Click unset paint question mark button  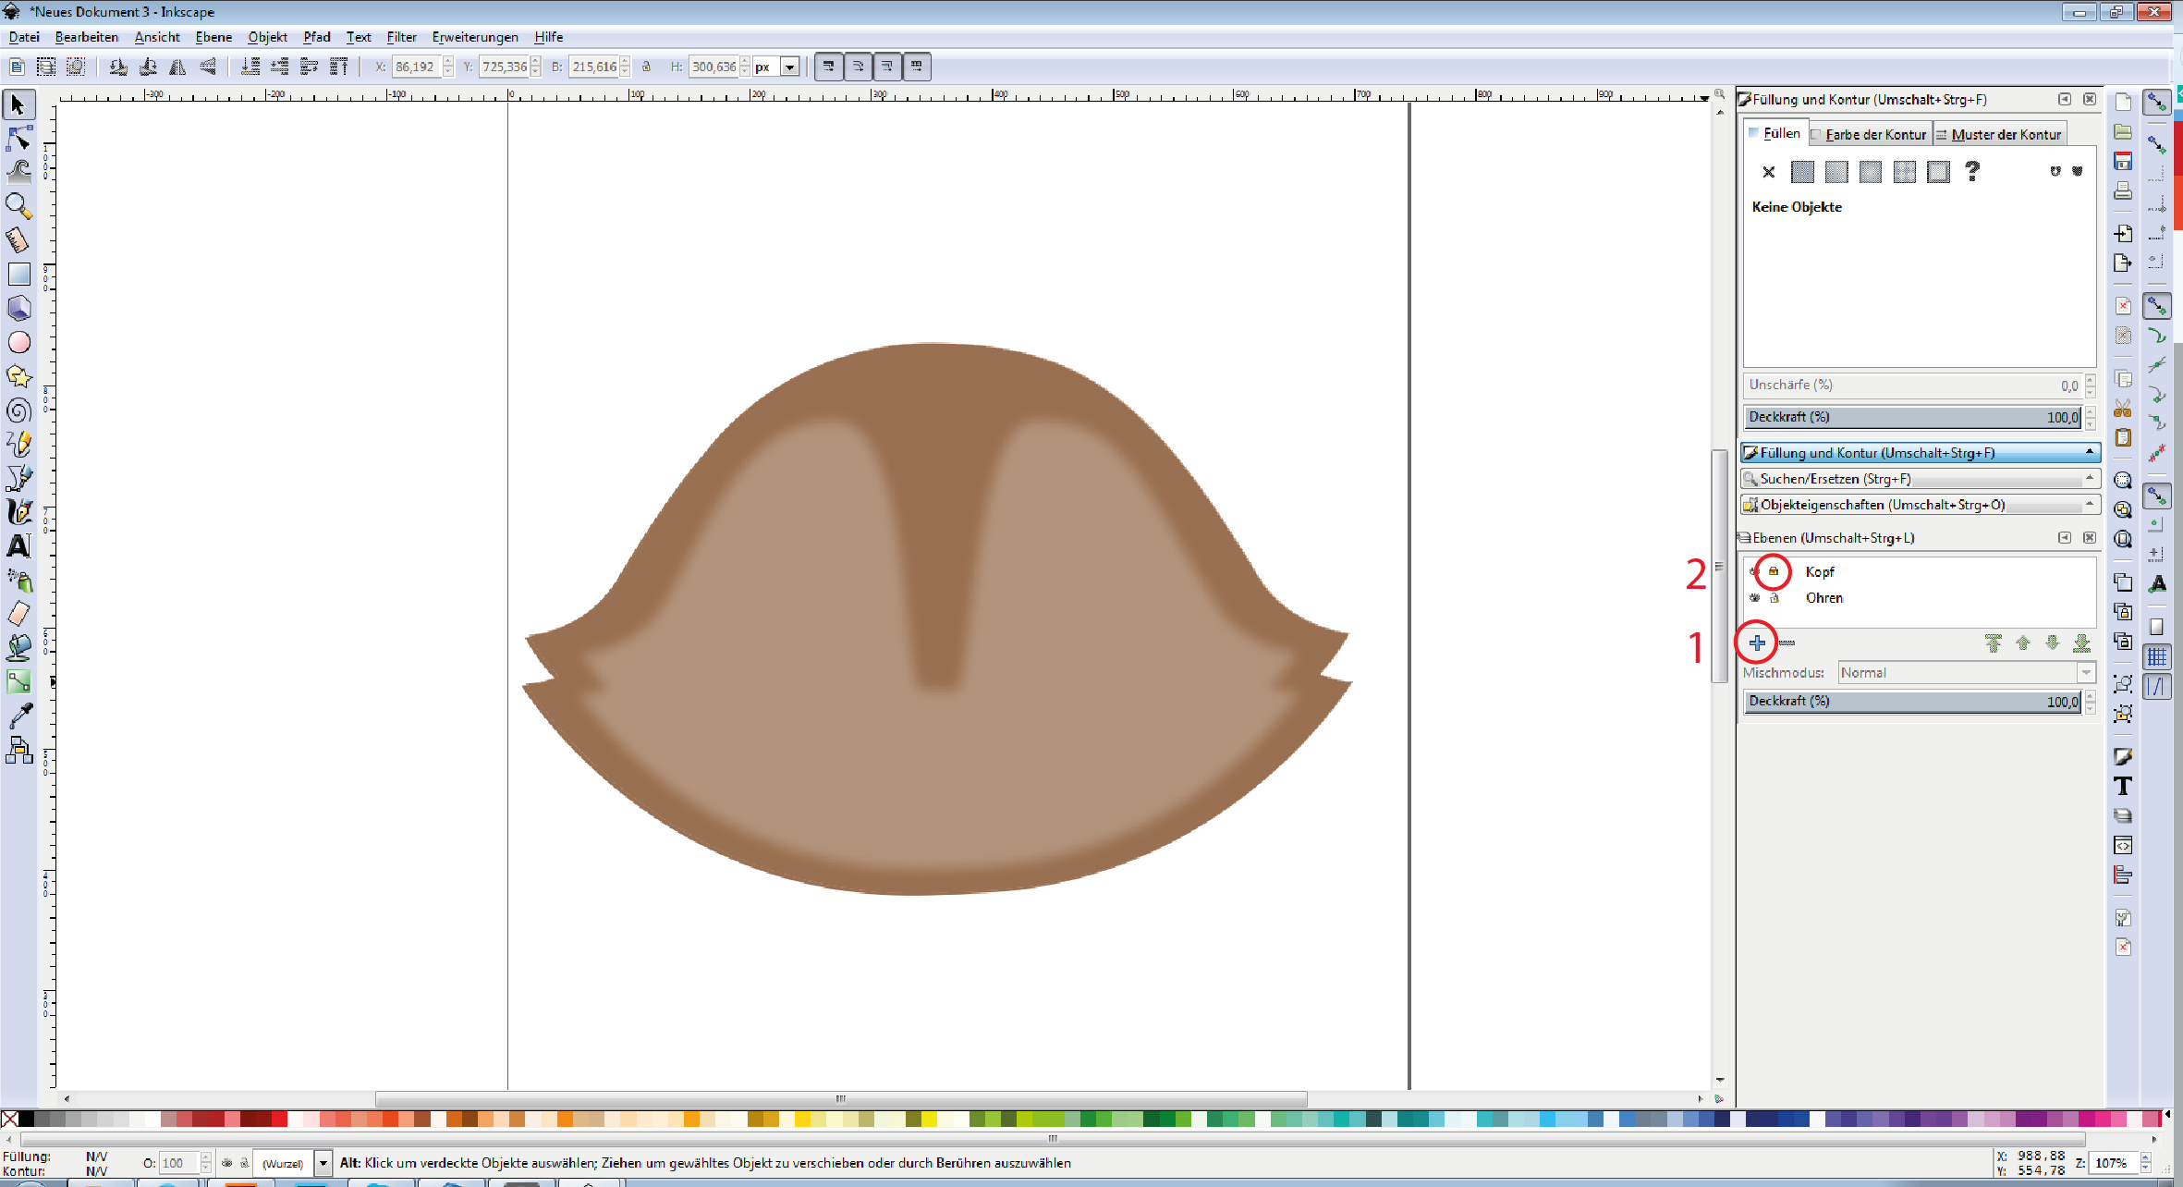1972,172
